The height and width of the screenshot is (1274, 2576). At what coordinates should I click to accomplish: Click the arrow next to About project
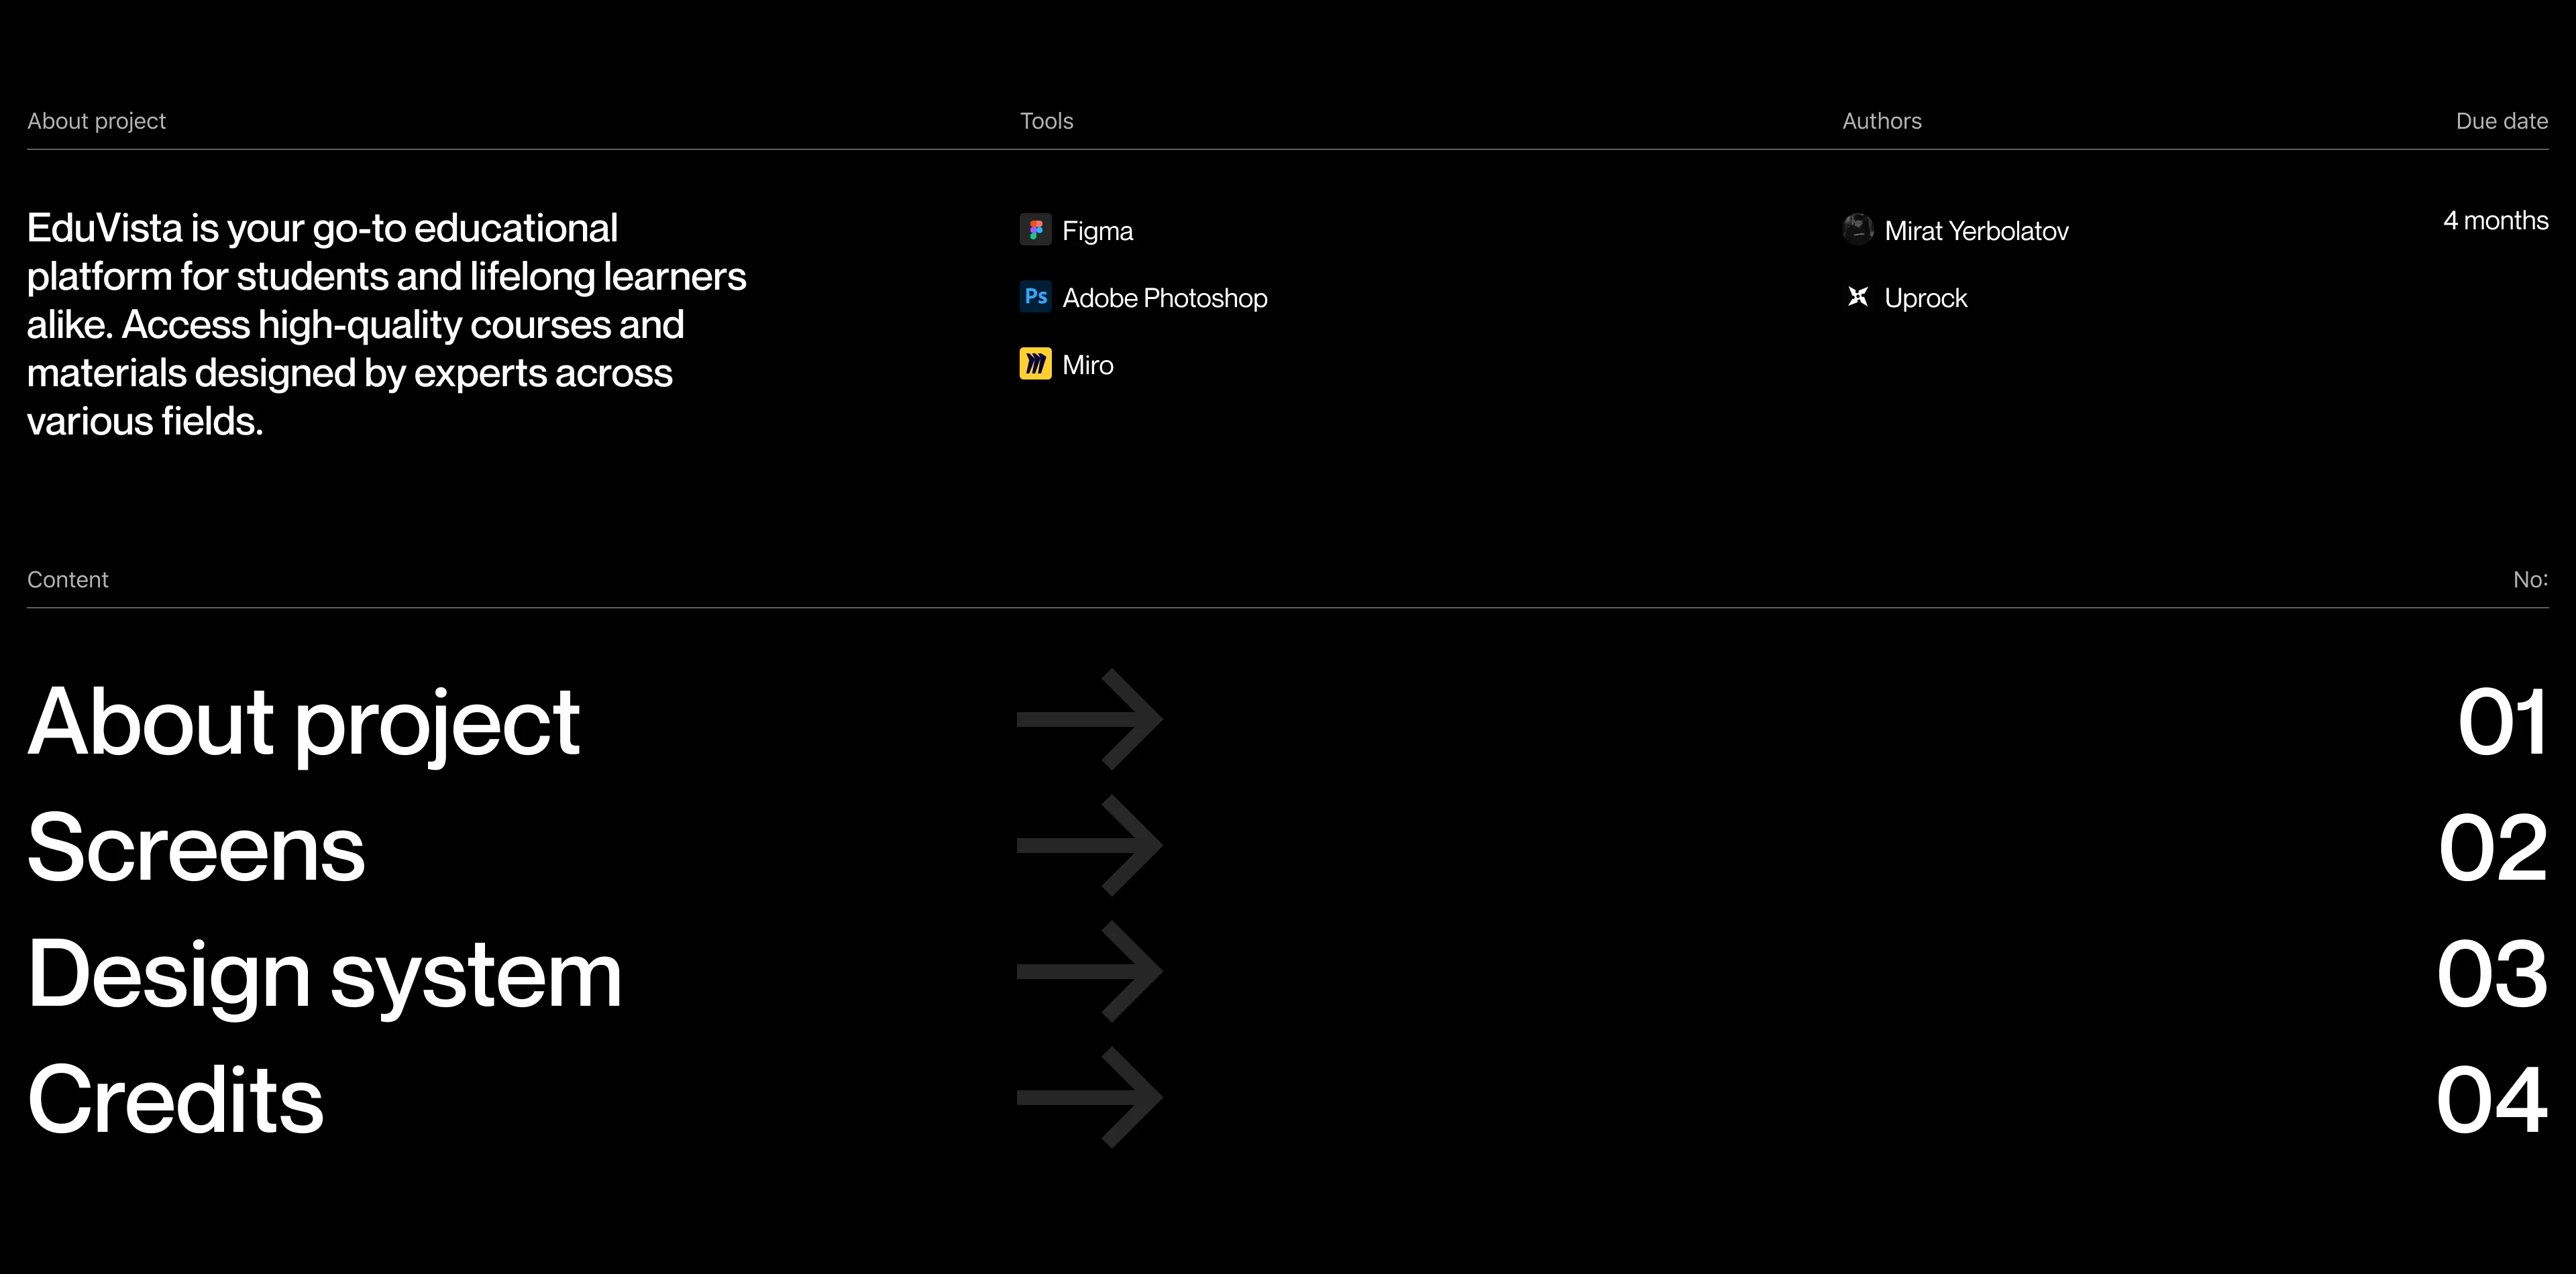1089,719
